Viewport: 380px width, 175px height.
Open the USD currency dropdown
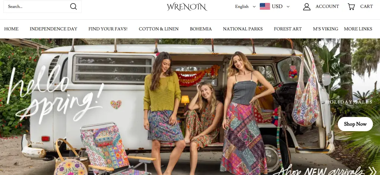point(281,7)
